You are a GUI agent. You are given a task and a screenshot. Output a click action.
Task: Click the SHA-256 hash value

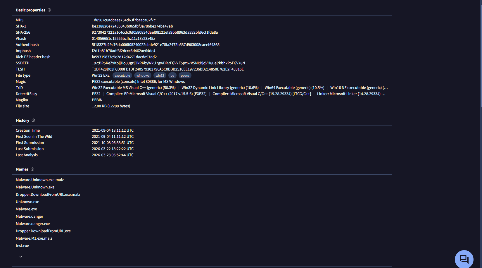tap(155, 32)
